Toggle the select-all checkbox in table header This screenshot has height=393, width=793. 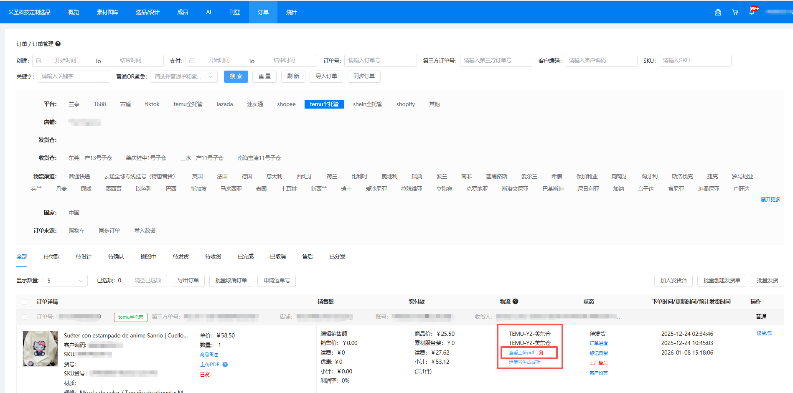[25, 302]
